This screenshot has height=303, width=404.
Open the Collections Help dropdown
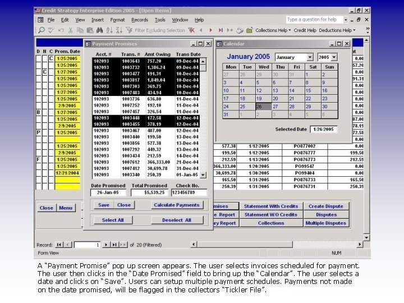click(273, 30)
